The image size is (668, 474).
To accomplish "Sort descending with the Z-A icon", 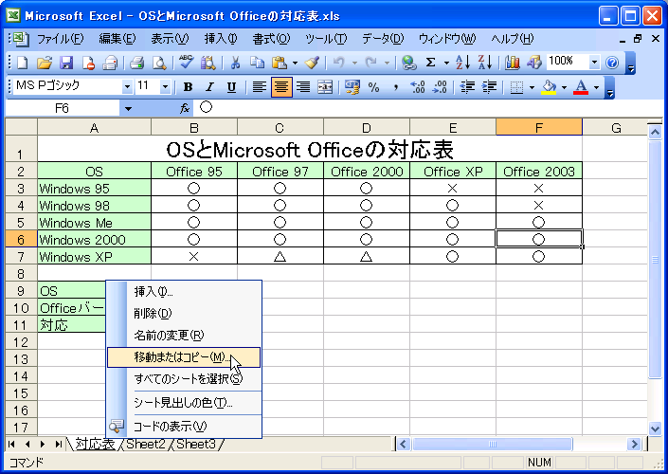I will click(485, 63).
